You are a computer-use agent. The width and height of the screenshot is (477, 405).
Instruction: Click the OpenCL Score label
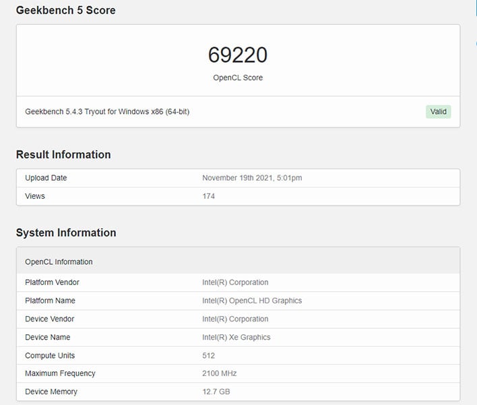pyautogui.click(x=238, y=77)
